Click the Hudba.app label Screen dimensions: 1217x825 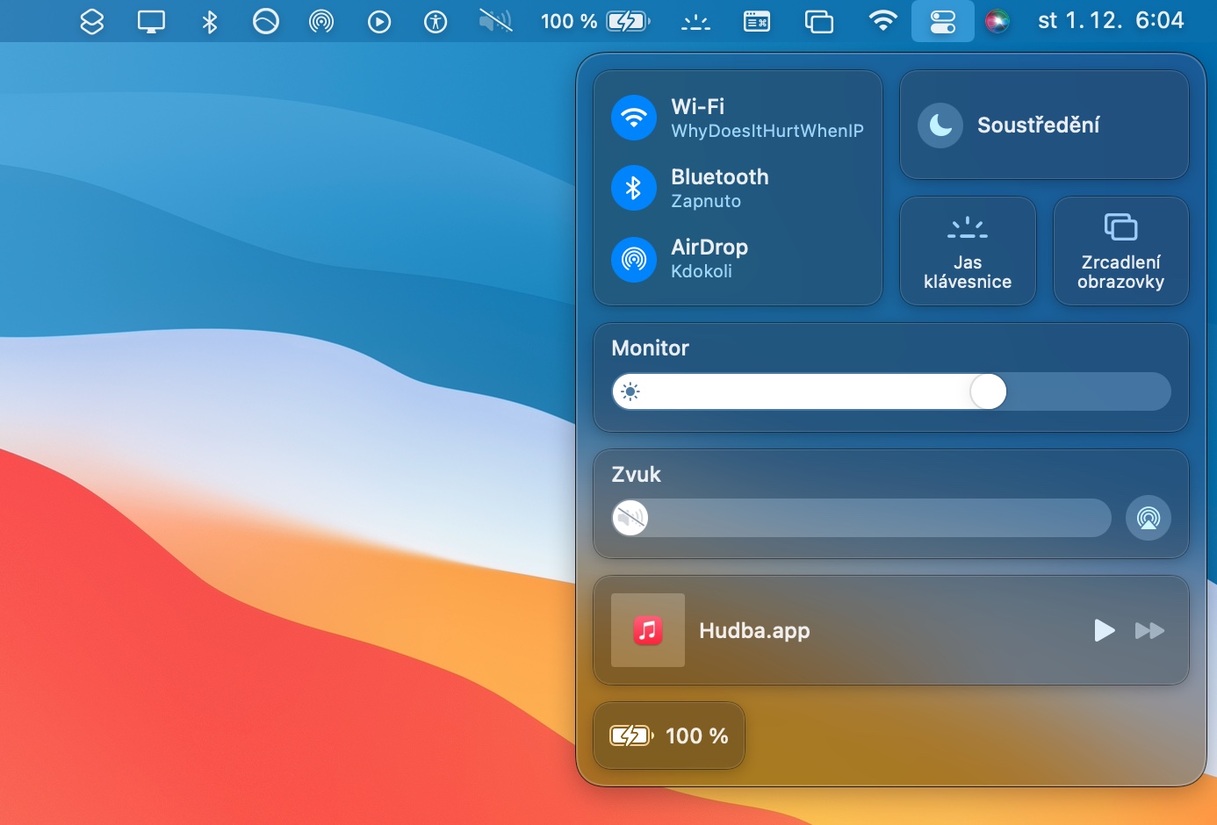point(754,630)
